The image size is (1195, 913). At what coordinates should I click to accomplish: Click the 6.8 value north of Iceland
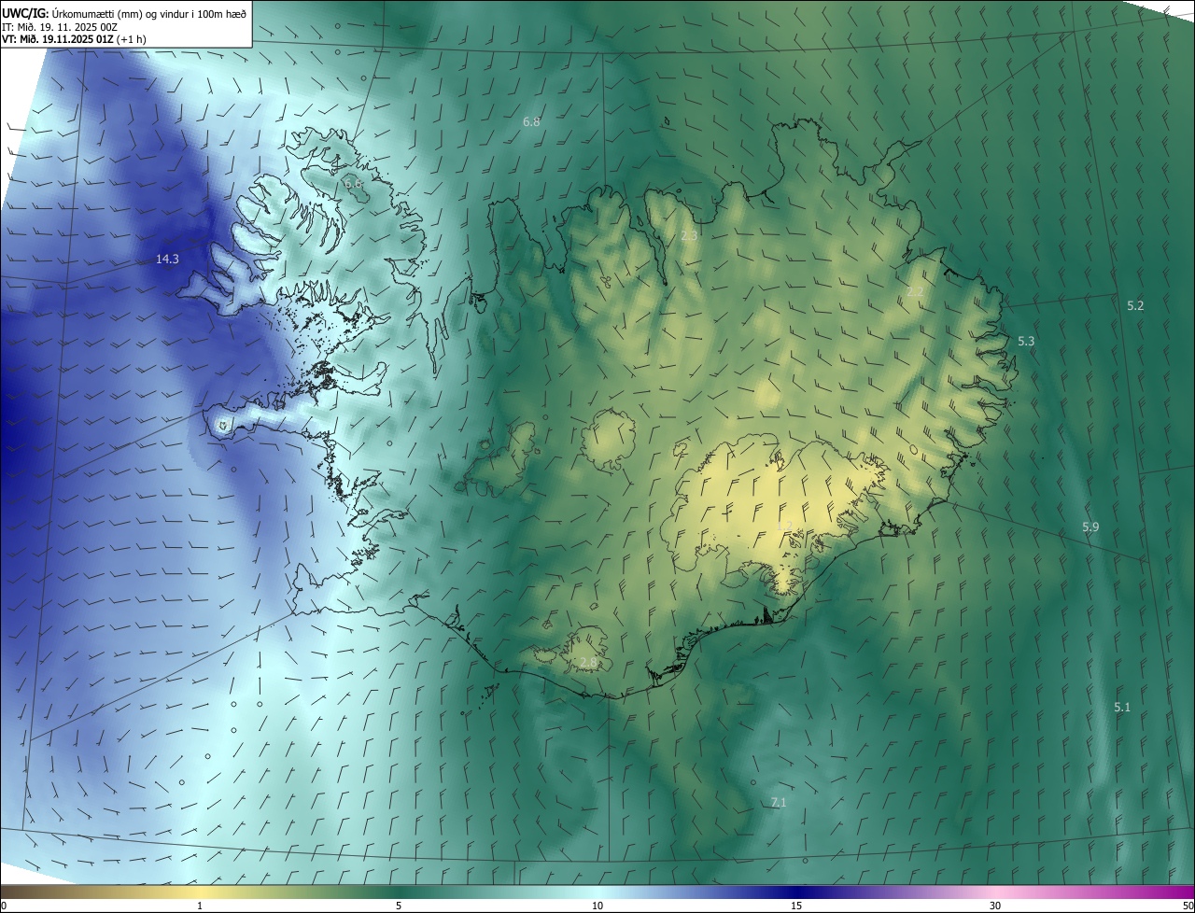(x=531, y=121)
